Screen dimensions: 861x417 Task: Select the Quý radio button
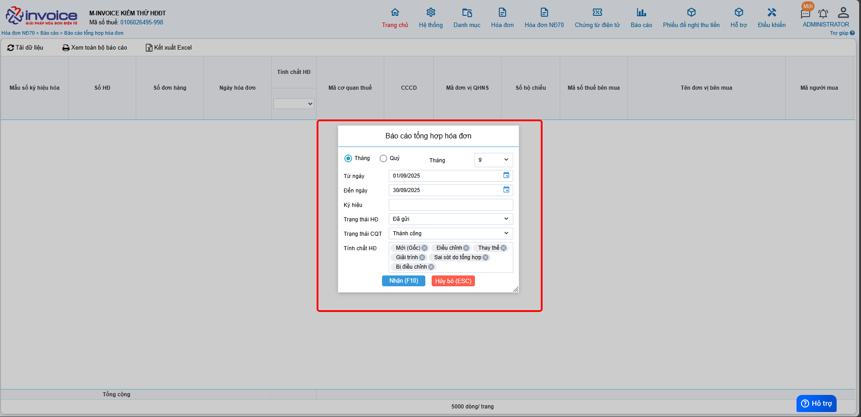(383, 158)
